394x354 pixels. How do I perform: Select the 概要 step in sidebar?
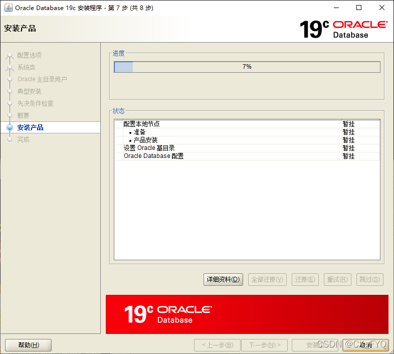click(23, 115)
